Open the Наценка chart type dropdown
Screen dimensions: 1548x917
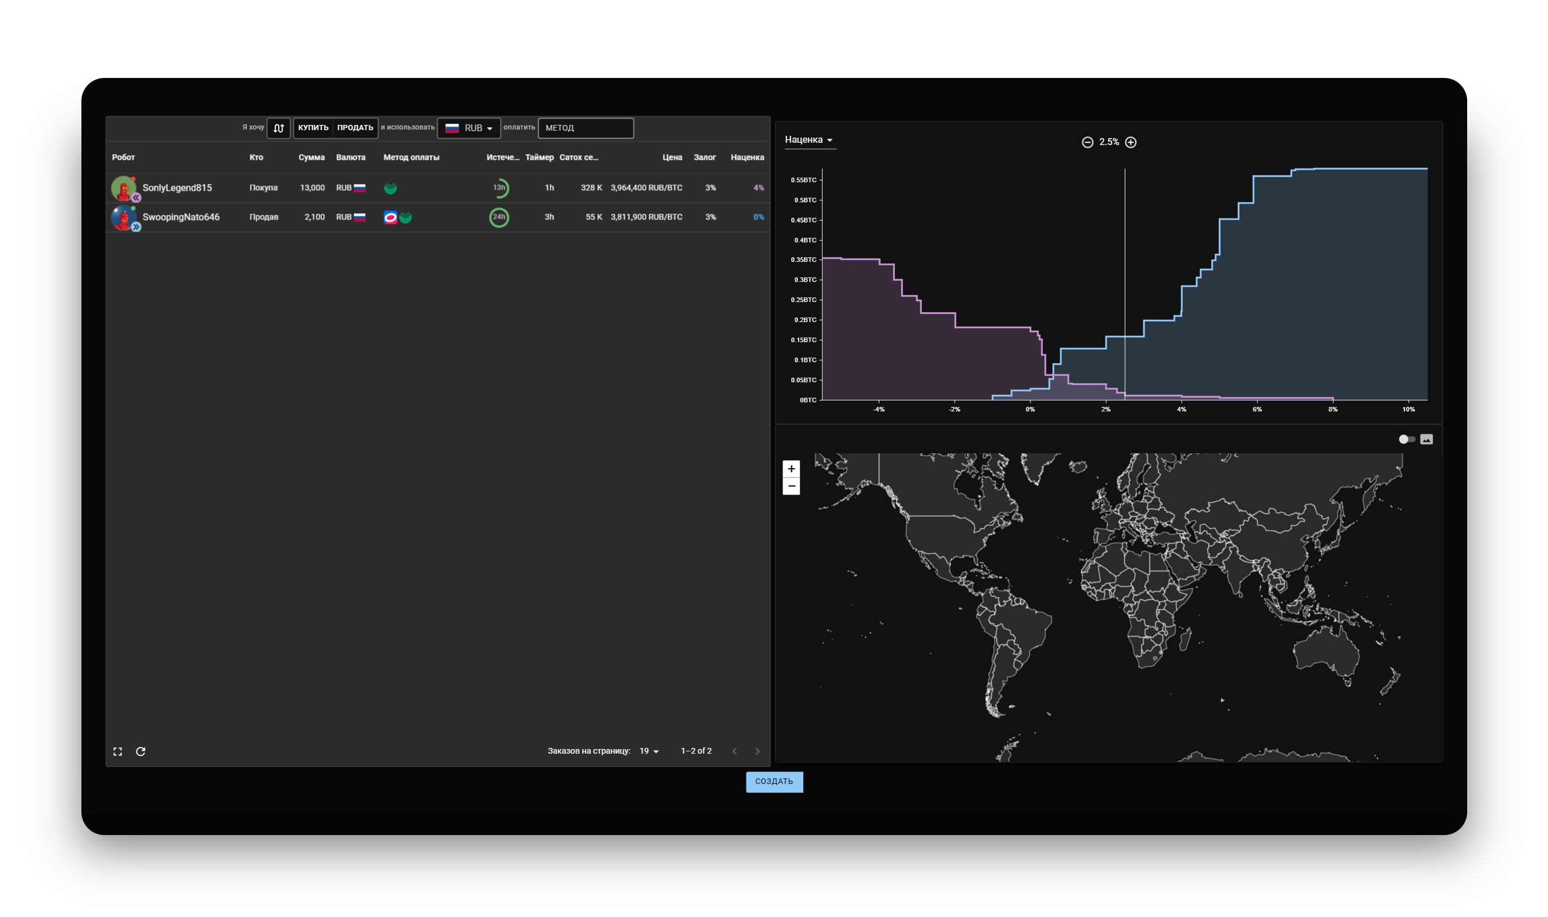click(x=809, y=140)
